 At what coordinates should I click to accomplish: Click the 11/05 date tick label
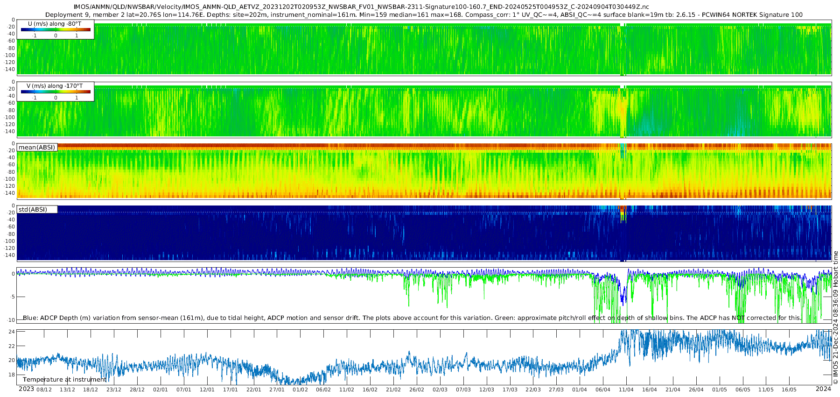[766, 390]
